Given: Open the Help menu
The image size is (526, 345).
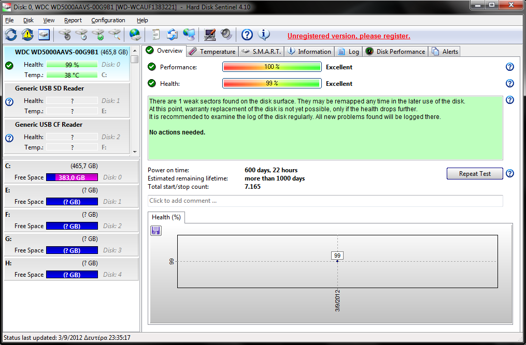Looking at the screenshot, I should (142, 20).
